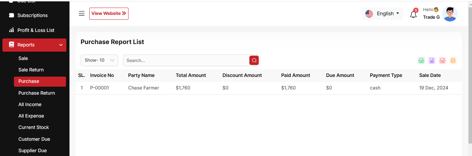Click into the Search field
The width and height of the screenshot is (472, 156).
(x=186, y=60)
